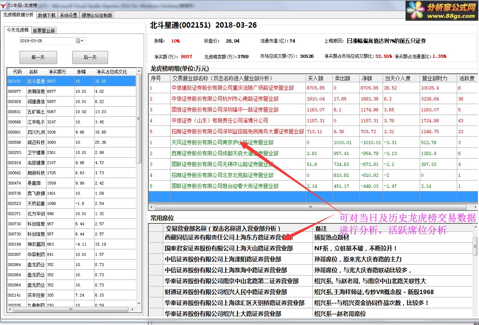This screenshot has width=479, height=325.
Task: Open 招商证券北京北苑路营业部 row
Action: 313,175
